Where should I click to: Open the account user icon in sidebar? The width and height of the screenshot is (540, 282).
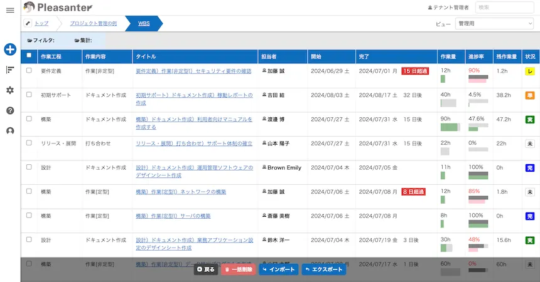pyautogui.click(x=10, y=131)
